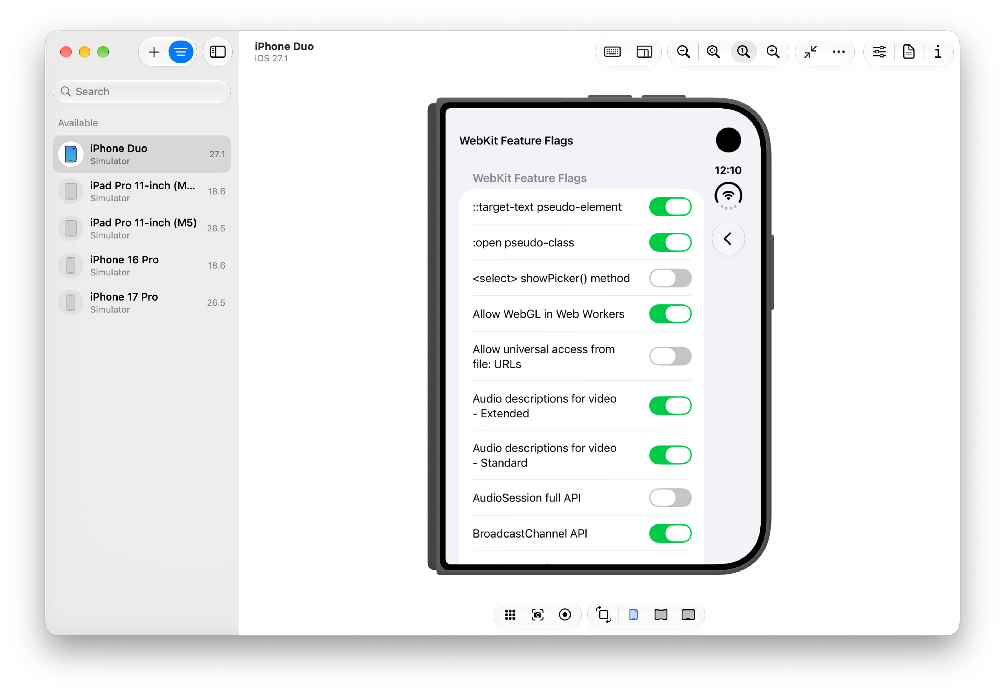This screenshot has width=1005, height=695.
Task: Click the shrink arrows icon
Action: [810, 52]
